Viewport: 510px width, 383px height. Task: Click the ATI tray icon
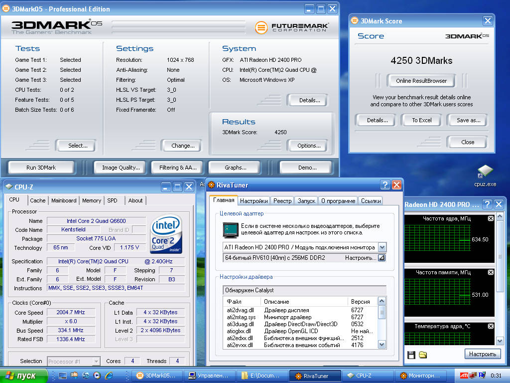click(x=464, y=376)
